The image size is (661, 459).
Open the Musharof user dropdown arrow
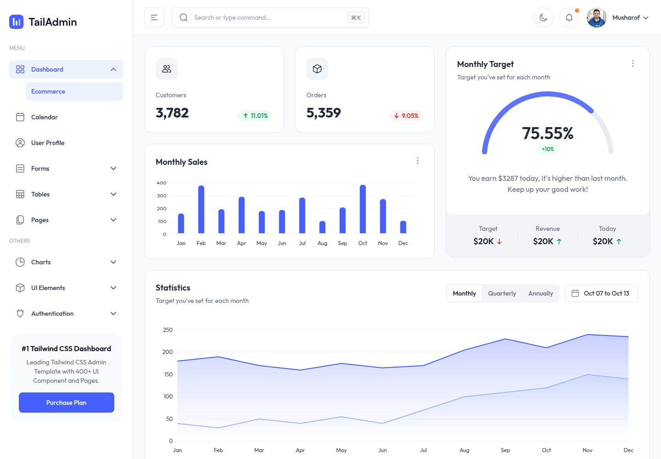[646, 18]
